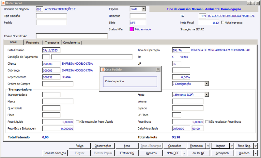This screenshot has height=158, width=261.
Task: Click the Consulta Serviços button
Action: point(55,153)
